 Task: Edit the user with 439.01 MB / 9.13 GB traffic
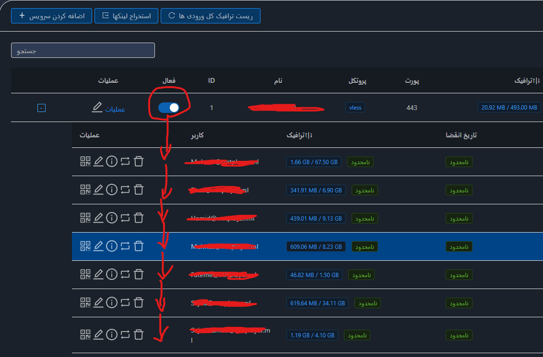pos(98,218)
